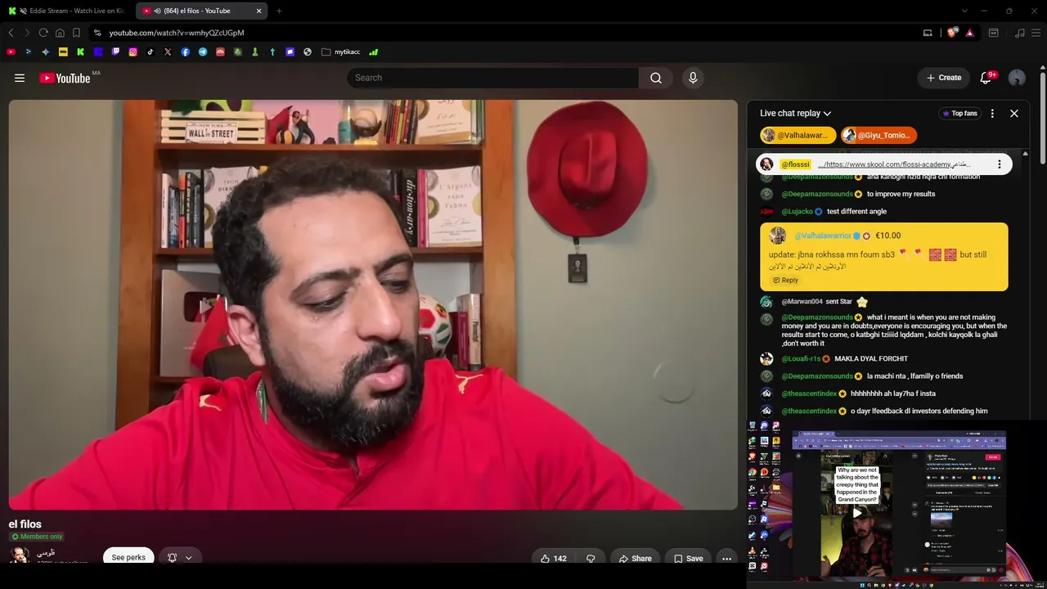The width and height of the screenshot is (1047, 589).
Task: Close the el filos YouTube tab
Action: (259, 11)
